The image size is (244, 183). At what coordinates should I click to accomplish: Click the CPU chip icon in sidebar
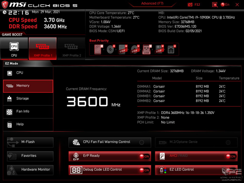[x=9, y=73]
